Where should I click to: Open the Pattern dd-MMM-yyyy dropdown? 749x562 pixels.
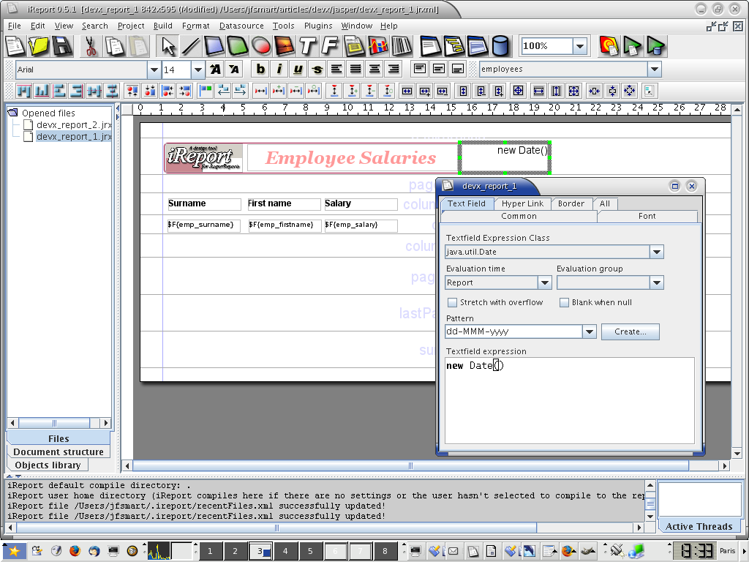(590, 331)
